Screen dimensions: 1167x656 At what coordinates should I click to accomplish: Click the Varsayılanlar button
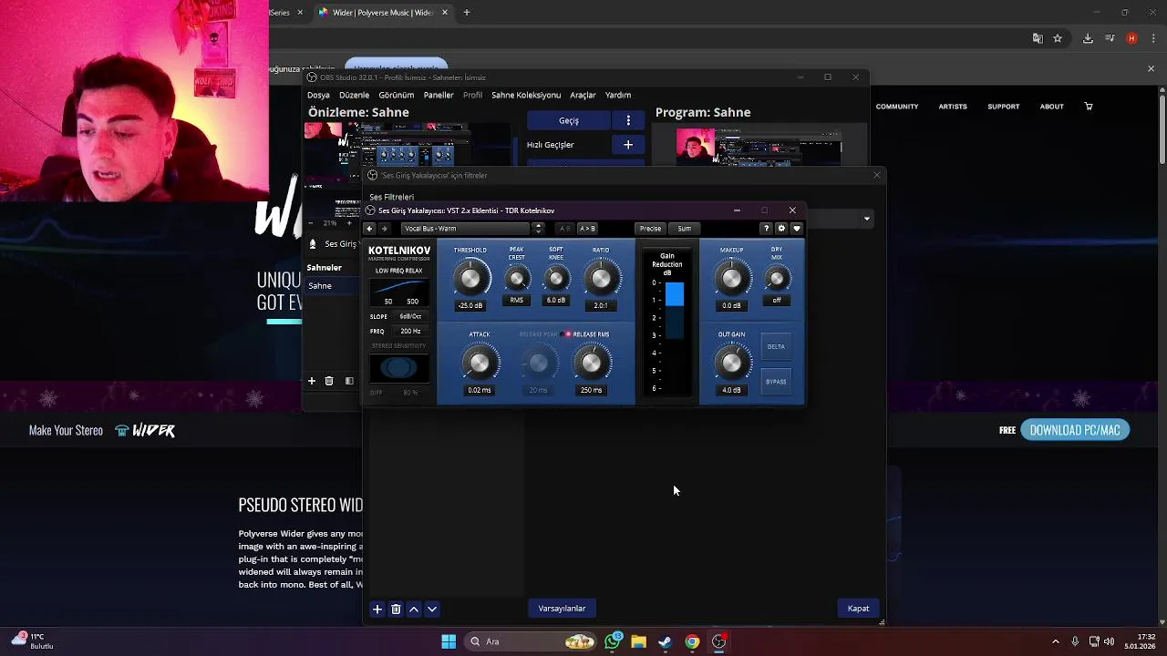(562, 609)
